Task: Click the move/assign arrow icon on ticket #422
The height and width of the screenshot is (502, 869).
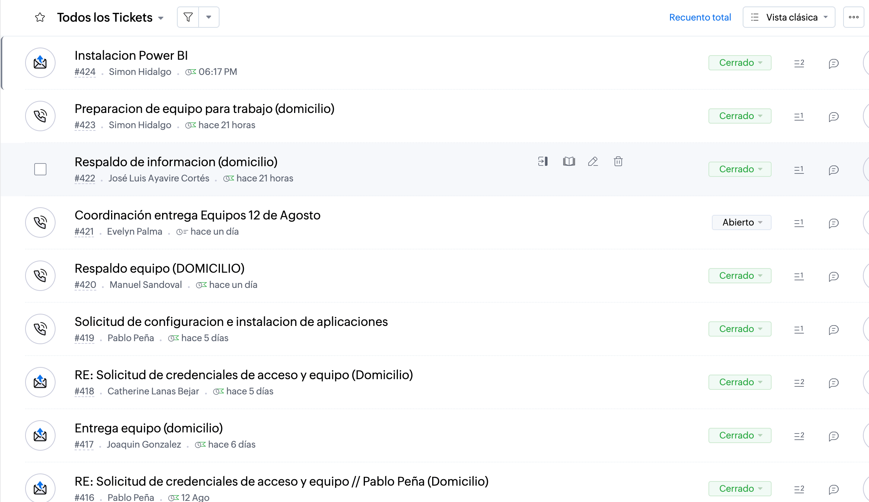Action: [x=543, y=162]
